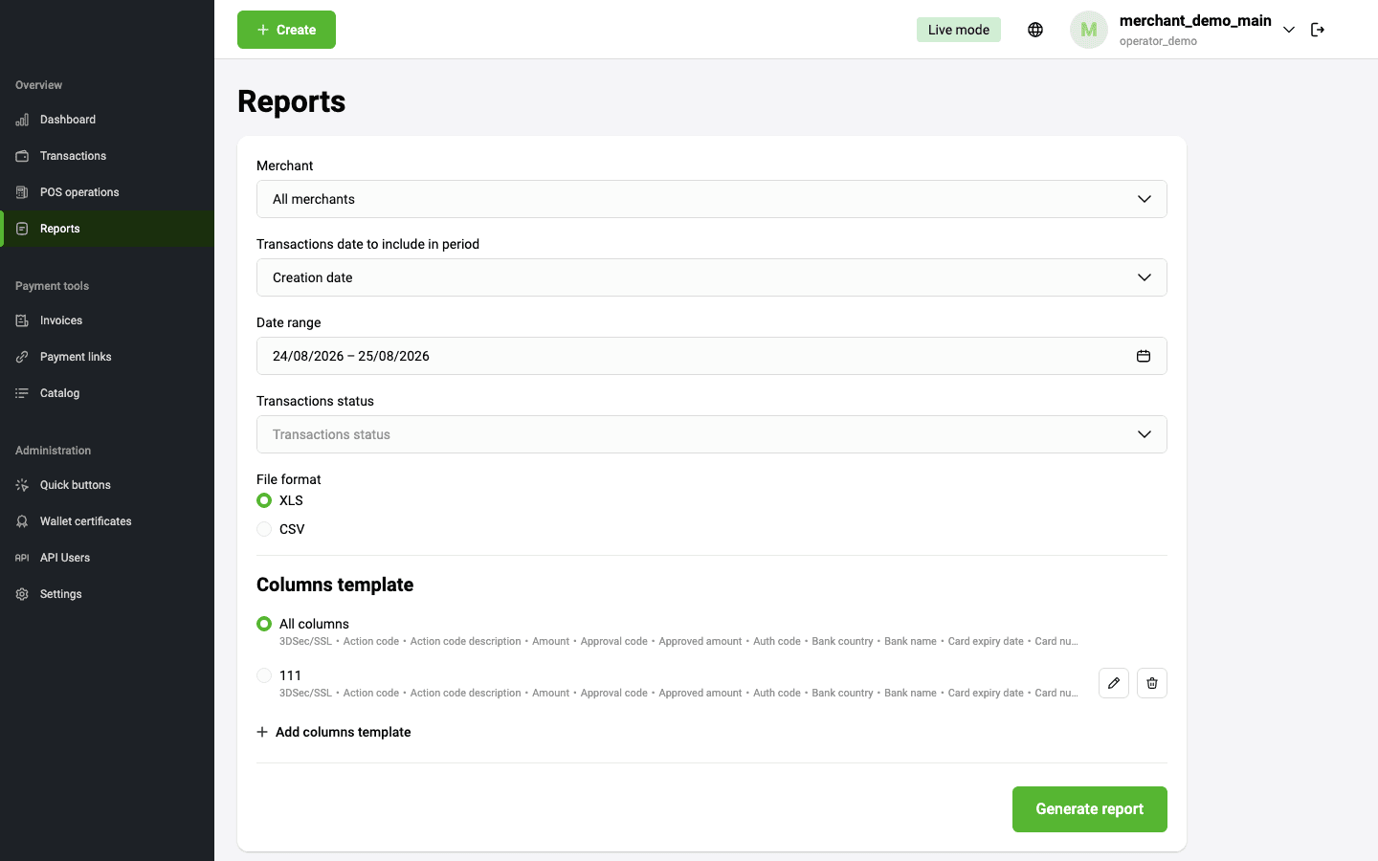Image resolution: width=1378 pixels, height=861 pixels.
Task: Click the Settings gear icon in the sidebar
Action: click(x=22, y=594)
